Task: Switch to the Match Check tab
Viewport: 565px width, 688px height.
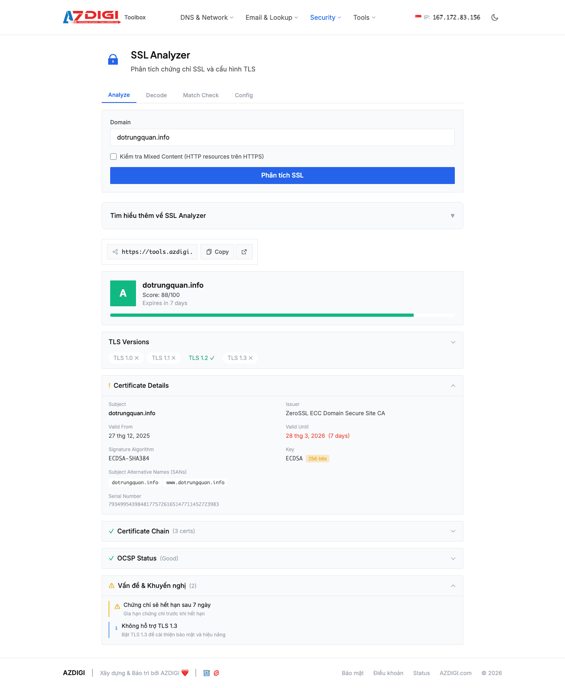Action: click(x=201, y=96)
